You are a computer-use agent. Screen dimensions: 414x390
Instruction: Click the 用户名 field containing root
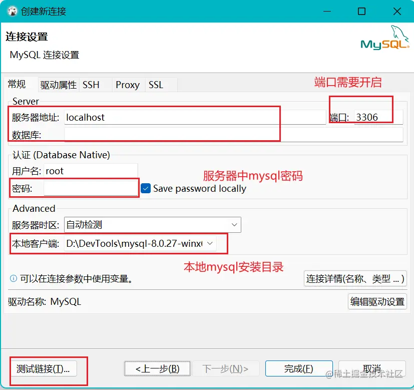(91, 171)
